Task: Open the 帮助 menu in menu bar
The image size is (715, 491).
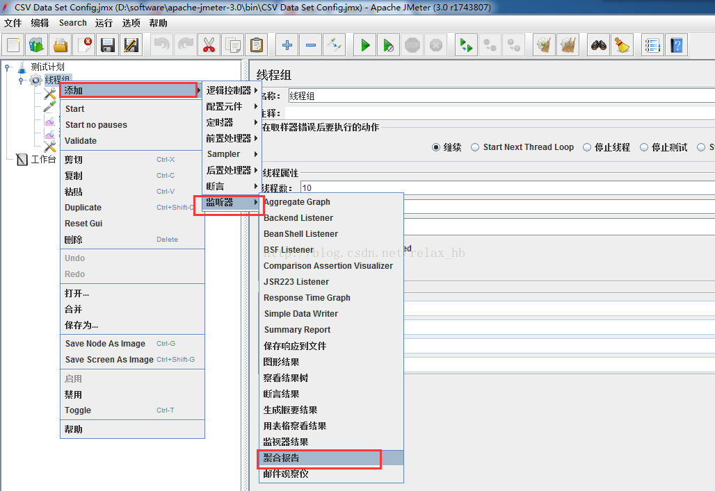Action: (158, 23)
